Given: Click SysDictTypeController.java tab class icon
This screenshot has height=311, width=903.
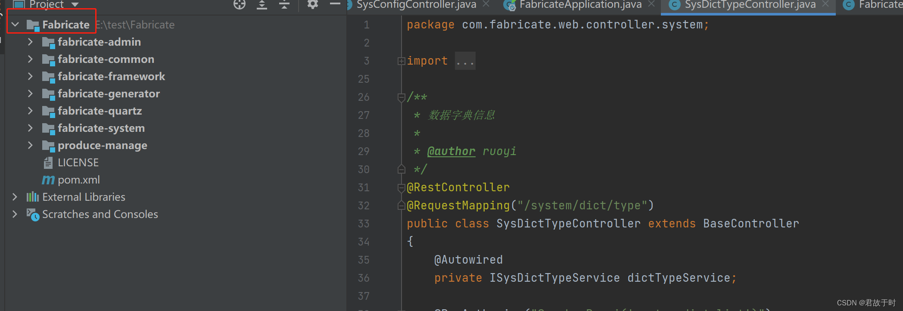Looking at the screenshot, I should [675, 5].
